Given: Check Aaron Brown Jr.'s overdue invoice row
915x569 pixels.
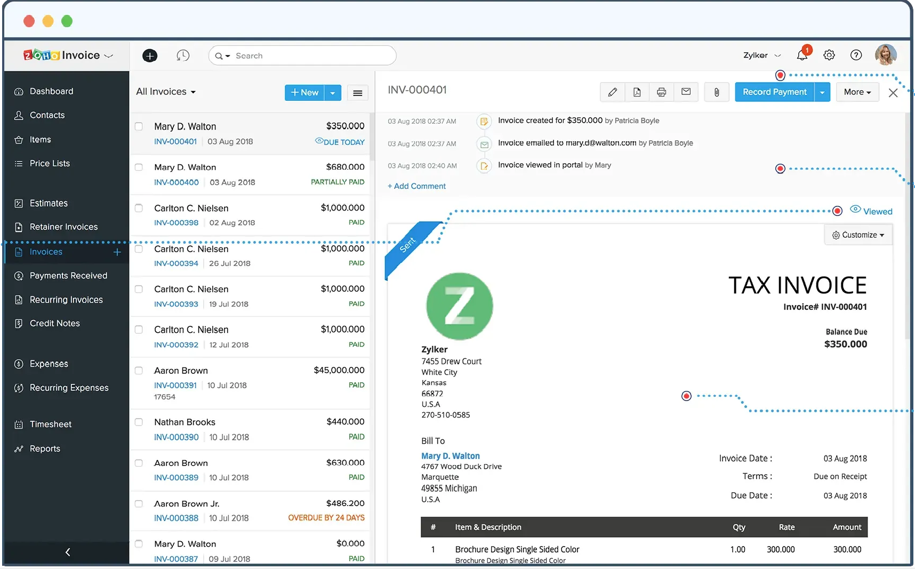Looking at the screenshot, I should [x=139, y=503].
